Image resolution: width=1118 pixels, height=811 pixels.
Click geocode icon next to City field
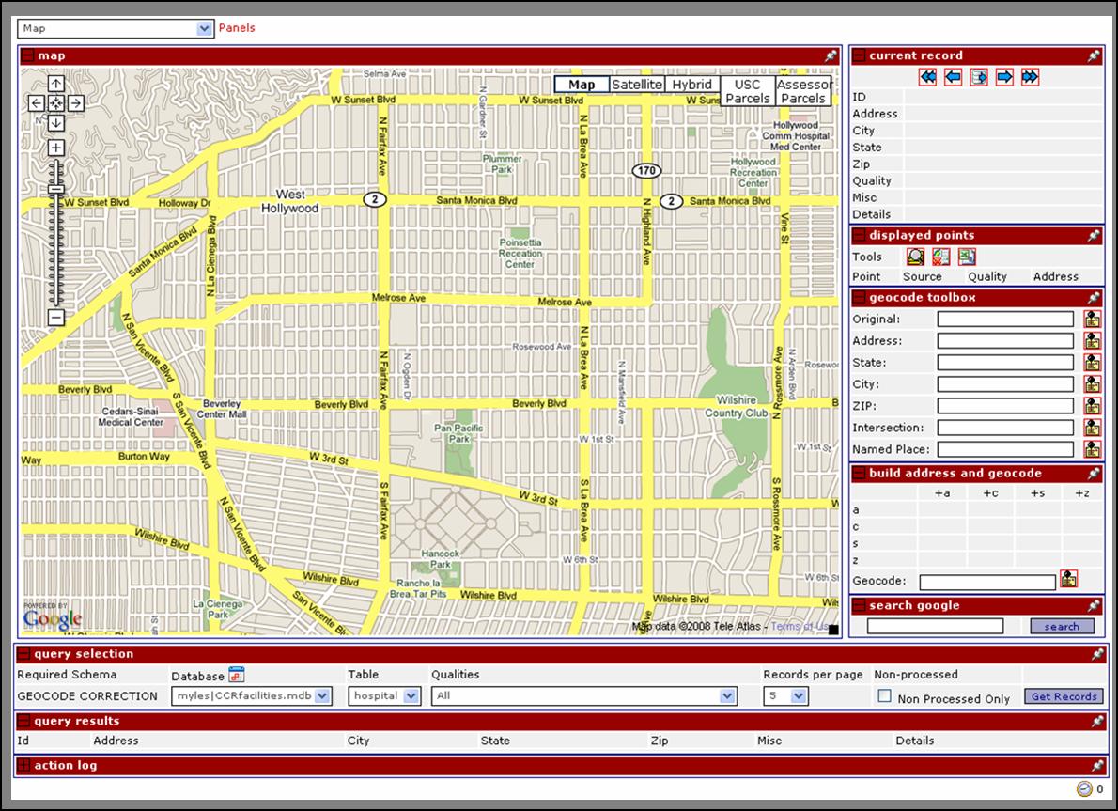pyautogui.click(x=1092, y=383)
